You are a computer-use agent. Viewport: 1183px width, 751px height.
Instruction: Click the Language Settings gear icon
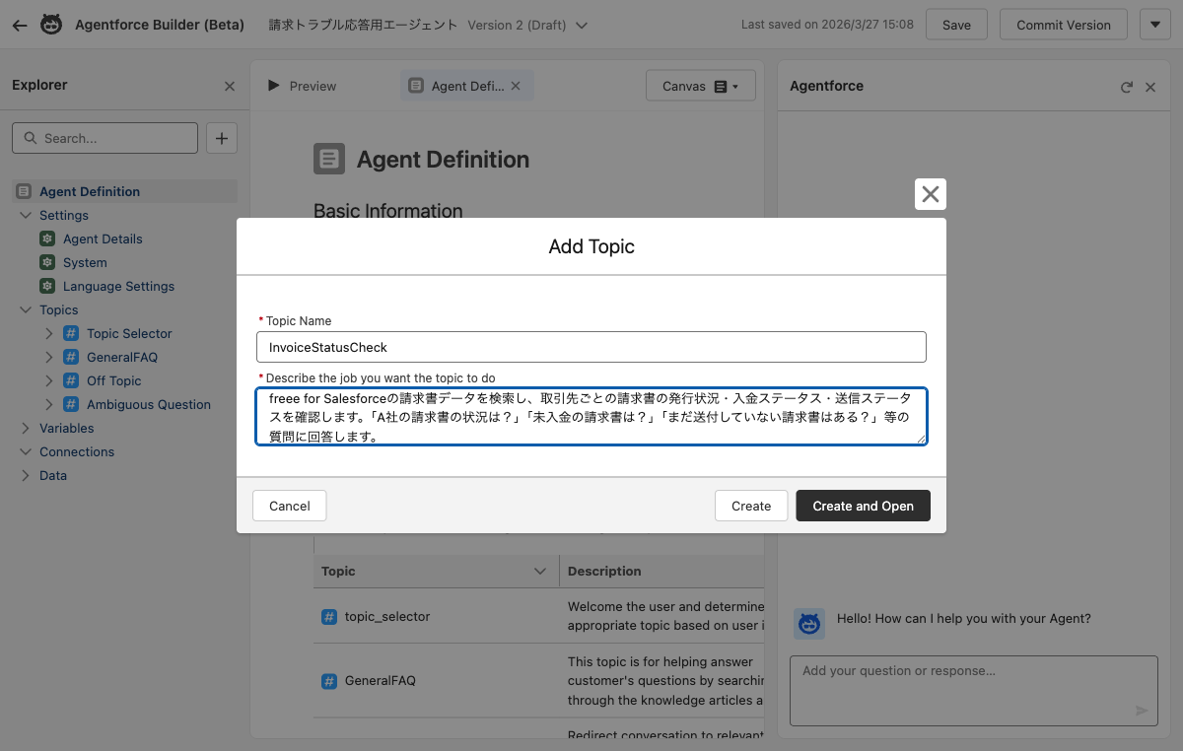(47, 286)
